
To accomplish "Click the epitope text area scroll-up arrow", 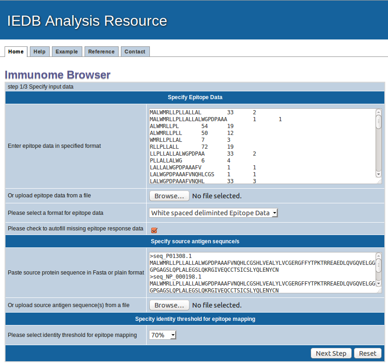I will (378, 112).
